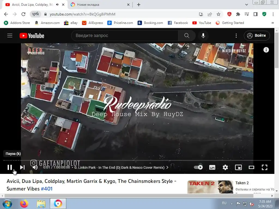Expand the Linkin Park chapter title chevron
Screen dimensions: 279x209
167,167
